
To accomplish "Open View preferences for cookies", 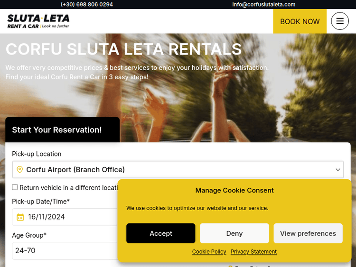I will tap(308, 233).
